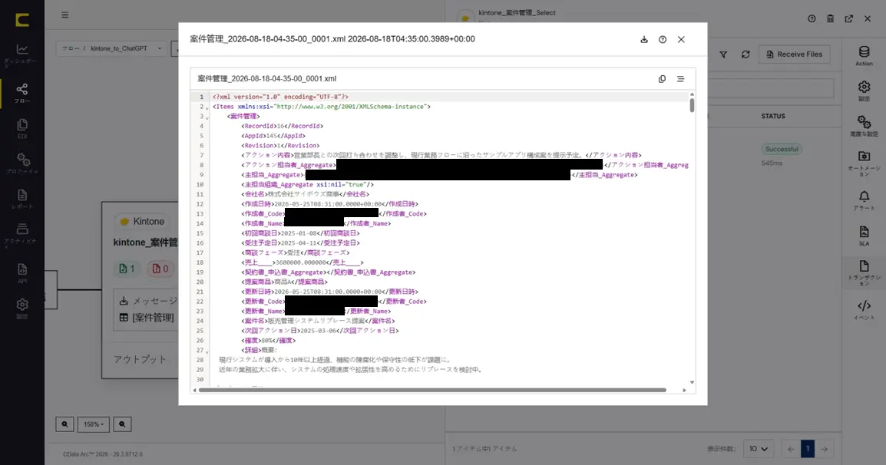Screen dimensions: 886x465
Task: Click the Kintone connector chip
Action: tap(142, 222)
